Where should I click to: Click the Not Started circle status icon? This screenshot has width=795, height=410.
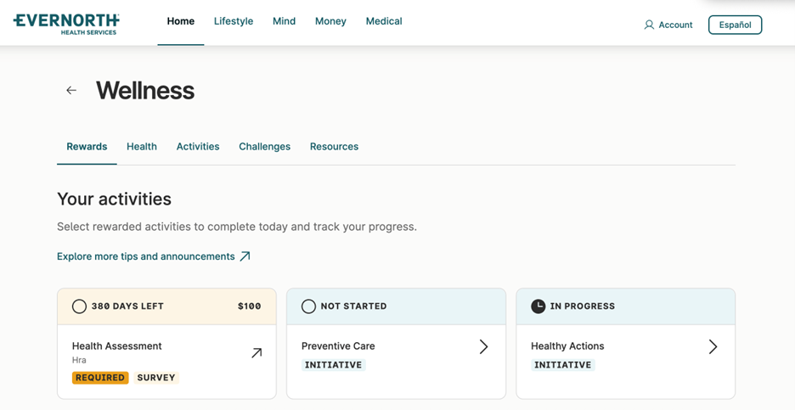click(x=308, y=306)
